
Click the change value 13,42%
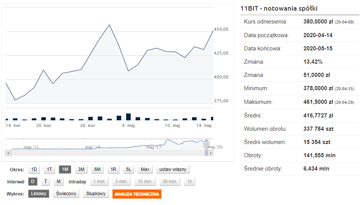click(313, 62)
